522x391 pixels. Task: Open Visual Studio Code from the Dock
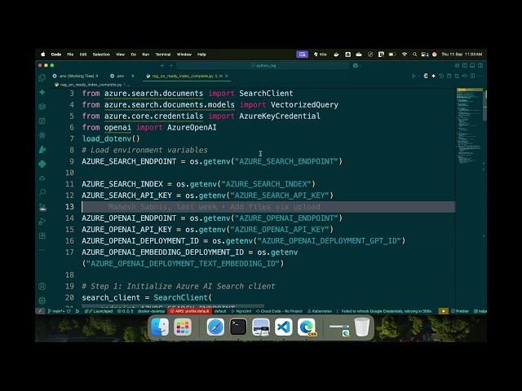coord(284,327)
